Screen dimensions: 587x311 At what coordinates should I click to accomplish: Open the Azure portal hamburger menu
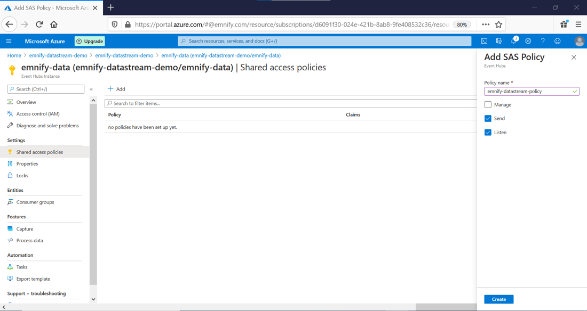pyautogui.click(x=9, y=41)
